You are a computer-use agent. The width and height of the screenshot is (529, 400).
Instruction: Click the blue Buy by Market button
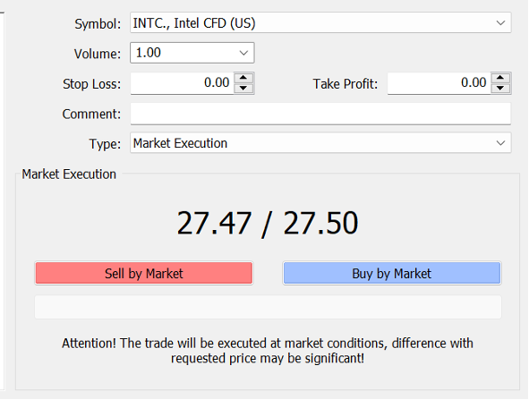point(392,273)
